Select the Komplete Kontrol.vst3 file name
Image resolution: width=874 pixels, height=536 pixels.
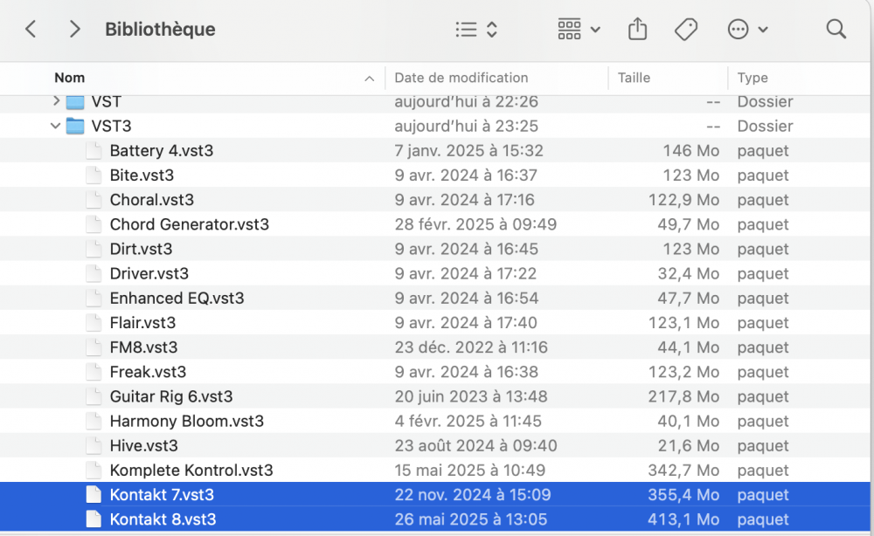pyautogui.click(x=191, y=471)
